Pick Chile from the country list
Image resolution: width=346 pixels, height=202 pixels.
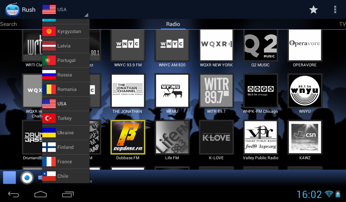(x=66, y=176)
